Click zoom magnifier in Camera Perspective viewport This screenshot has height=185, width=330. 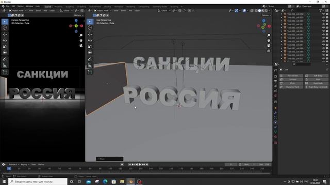(81, 35)
